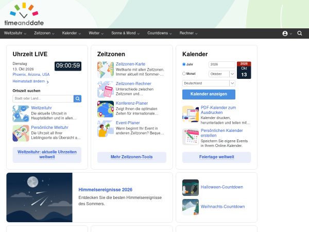Open the Oktober month dropdown
The image size is (309, 232).
pyautogui.click(x=222, y=74)
